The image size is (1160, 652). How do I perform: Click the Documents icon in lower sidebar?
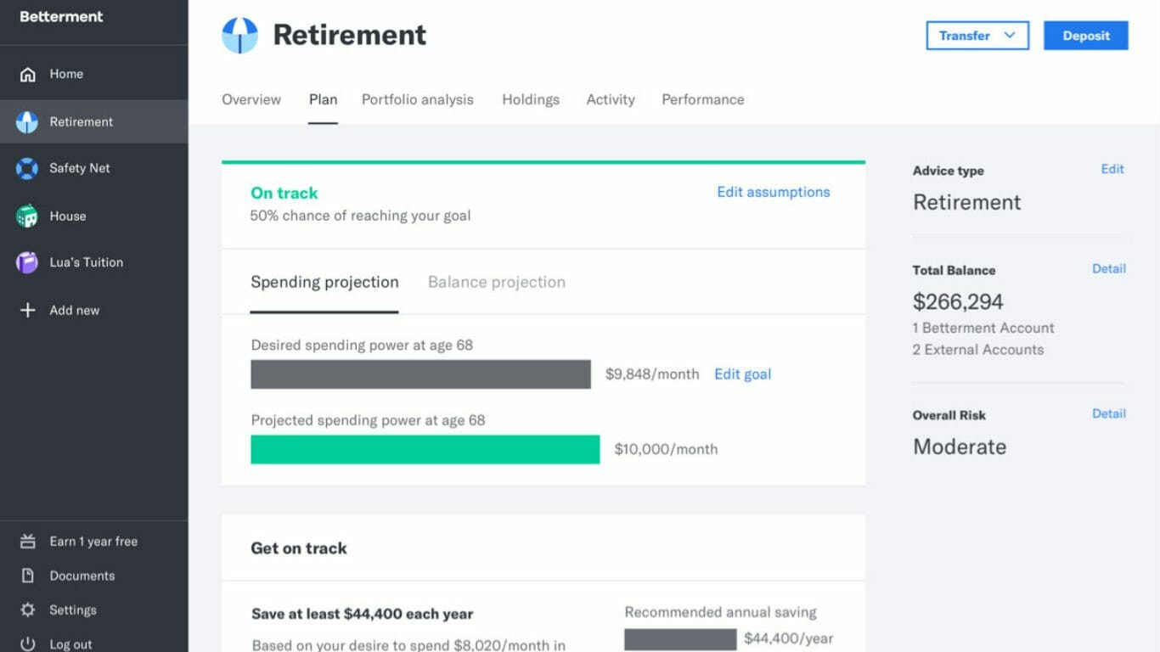(x=26, y=576)
